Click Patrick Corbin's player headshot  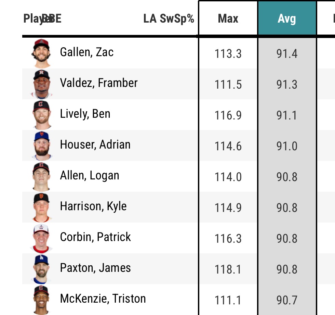point(42,238)
